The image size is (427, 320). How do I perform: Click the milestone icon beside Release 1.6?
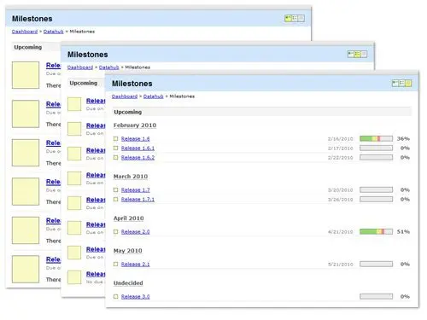115,139
